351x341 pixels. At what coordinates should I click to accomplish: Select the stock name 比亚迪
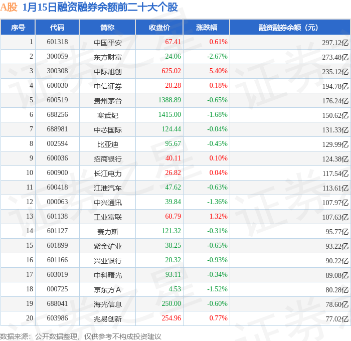[x=108, y=144]
